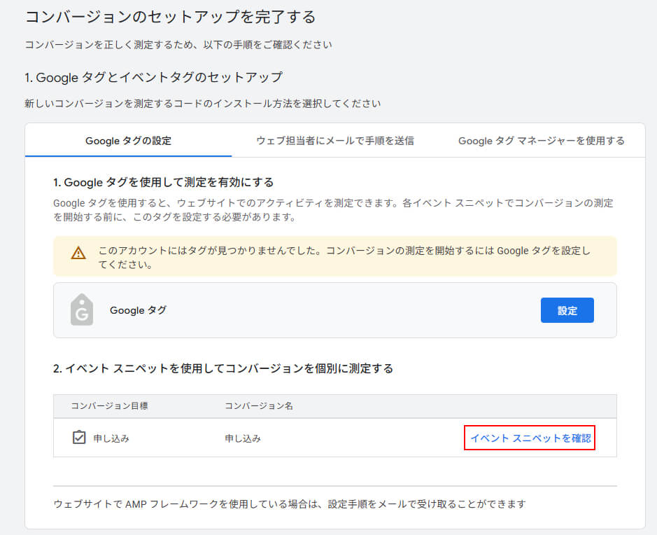Click the AMP フレームワーク note at the bottom
Image resolution: width=657 pixels, height=535 pixels.
click(289, 503)
